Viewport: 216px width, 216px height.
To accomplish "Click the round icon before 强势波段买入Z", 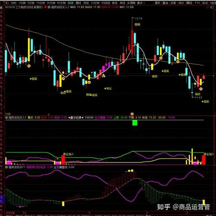I will click(49, 7).
